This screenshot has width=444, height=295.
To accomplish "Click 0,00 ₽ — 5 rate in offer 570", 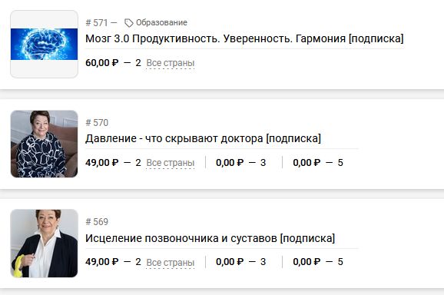I will 318,163.
